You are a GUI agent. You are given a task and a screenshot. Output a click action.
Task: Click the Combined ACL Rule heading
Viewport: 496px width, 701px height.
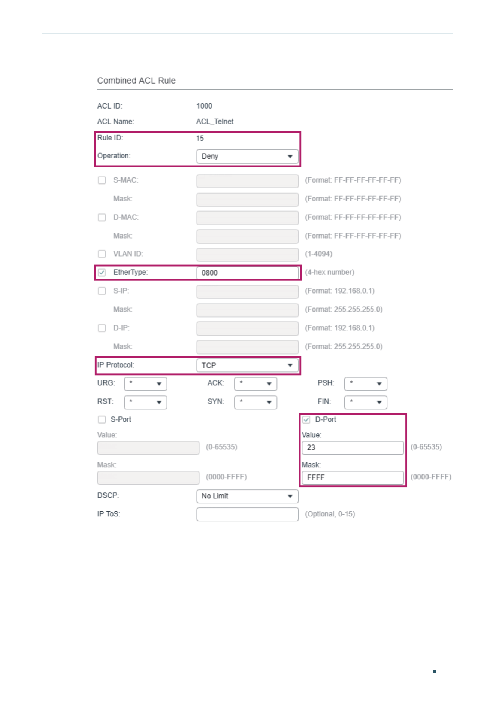click(x=136, y=81)
